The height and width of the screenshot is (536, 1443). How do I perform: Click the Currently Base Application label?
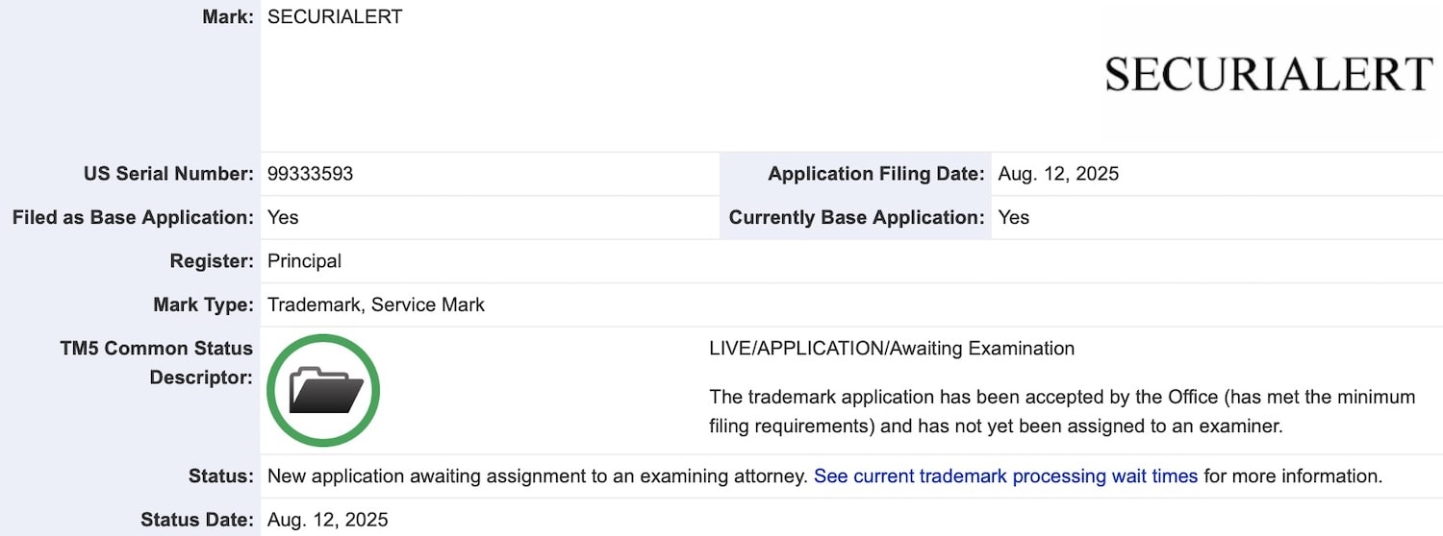coord(856,217)
